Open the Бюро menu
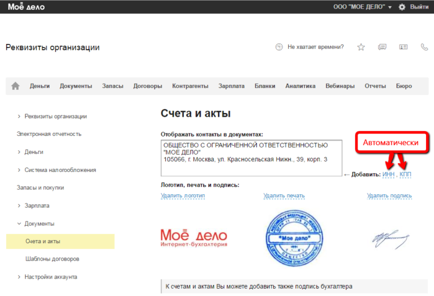Viewport: 434px width, 296px height. tap(404, 86)
